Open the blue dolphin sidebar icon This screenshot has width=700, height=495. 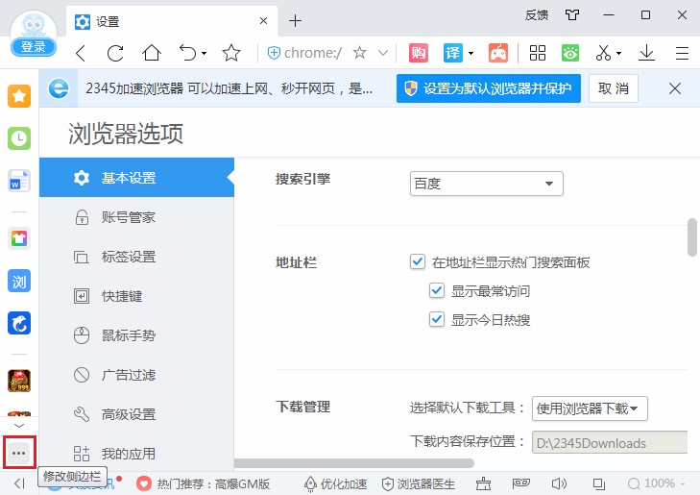click(x=19, y=323)
